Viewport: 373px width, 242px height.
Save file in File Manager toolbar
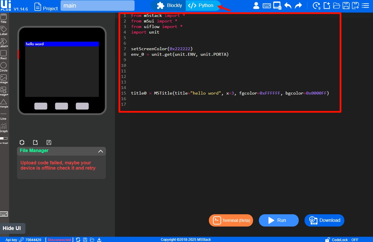49,142
